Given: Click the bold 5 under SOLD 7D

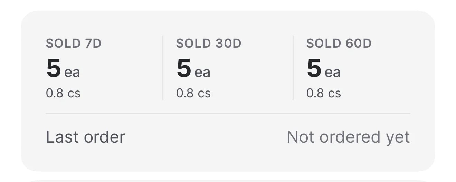Looking at the screenshot, I should tap(54, 68).
